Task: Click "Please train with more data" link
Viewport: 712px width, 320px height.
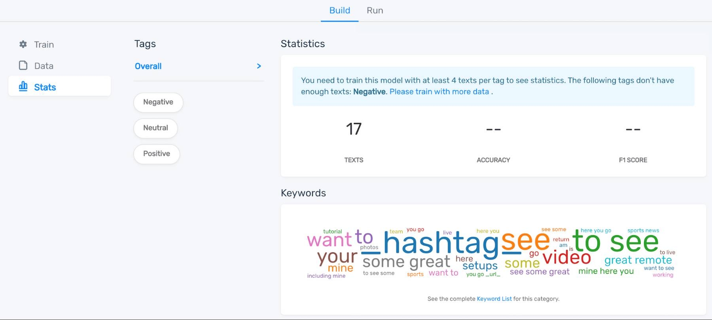Action: [x=439, y=92]
